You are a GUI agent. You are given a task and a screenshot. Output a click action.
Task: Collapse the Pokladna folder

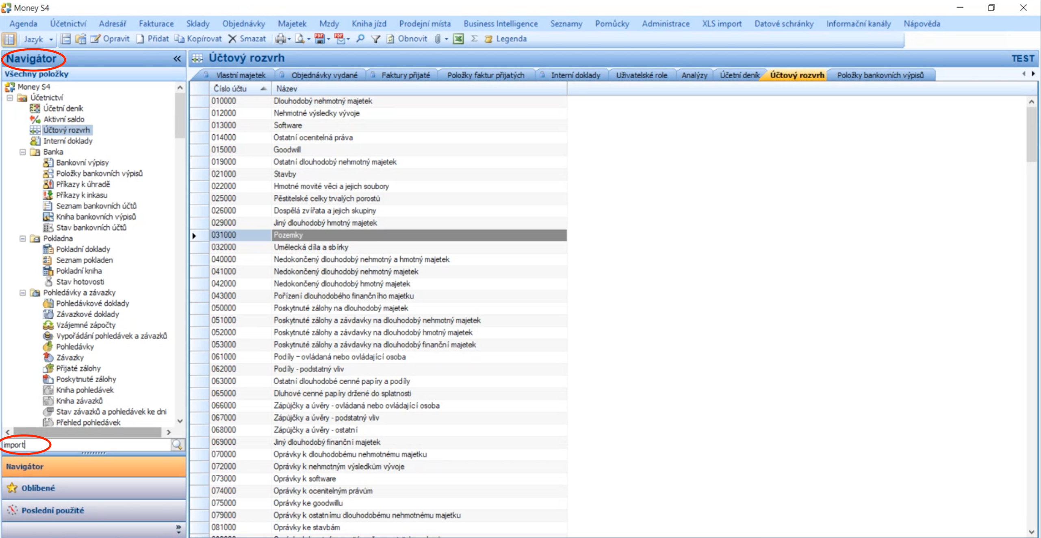(x=23, y=239)
